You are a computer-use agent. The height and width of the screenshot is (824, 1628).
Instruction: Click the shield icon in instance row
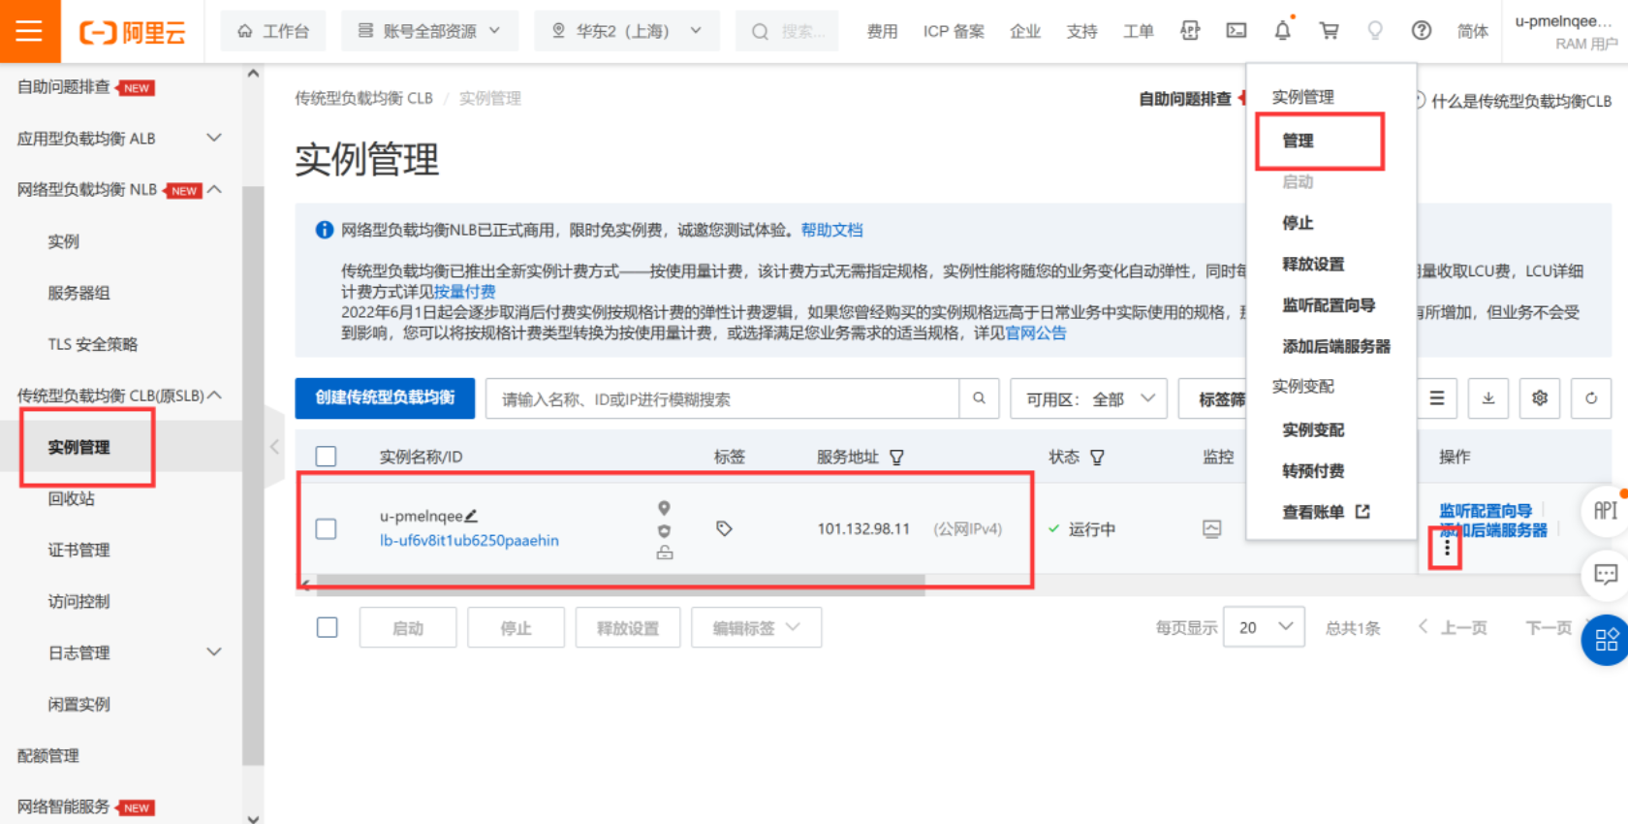pyautogui.click(x=664, y=530)
